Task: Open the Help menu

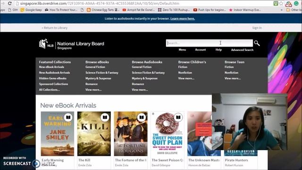Action: coord(218,50)
